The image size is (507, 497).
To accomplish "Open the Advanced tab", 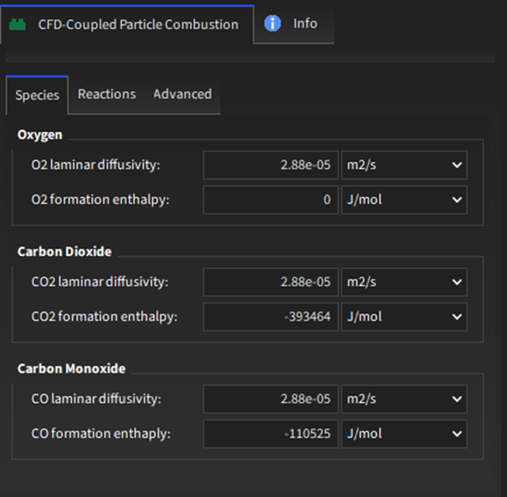I will [x=183, y=94].
